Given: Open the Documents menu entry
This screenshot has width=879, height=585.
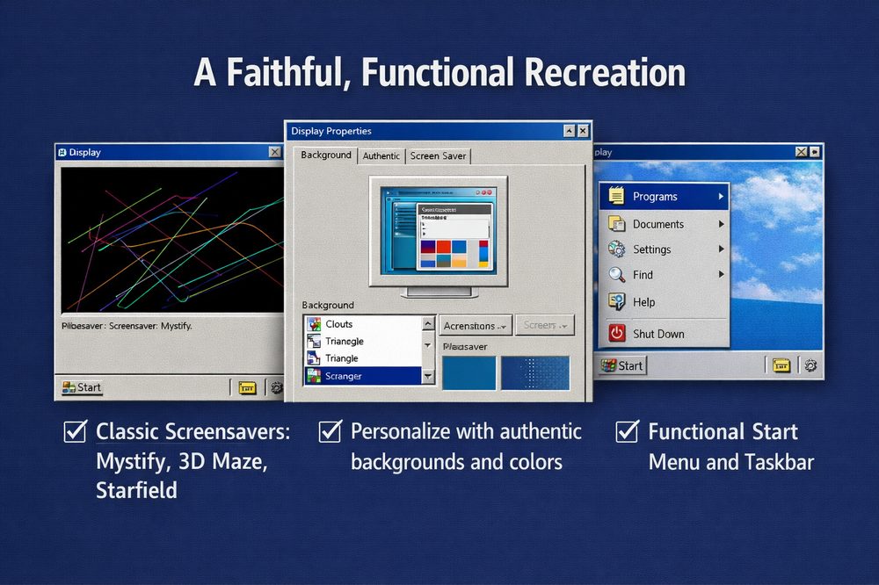Looking at the screenshot, I should pos(665,224).
